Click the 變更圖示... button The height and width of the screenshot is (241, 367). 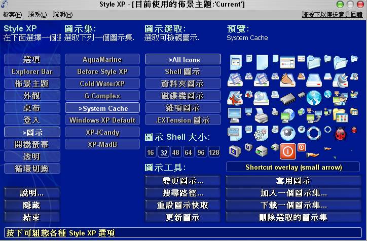183,181
